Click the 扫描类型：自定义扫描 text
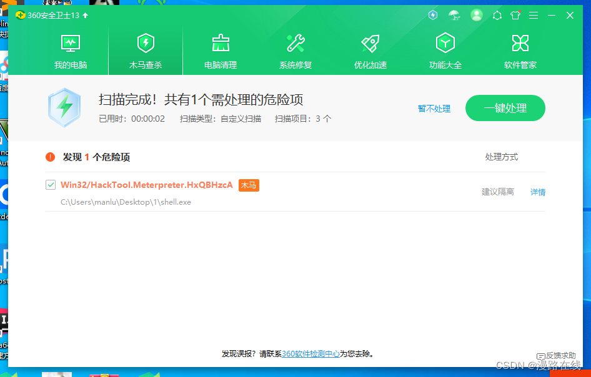 [221, 119]
